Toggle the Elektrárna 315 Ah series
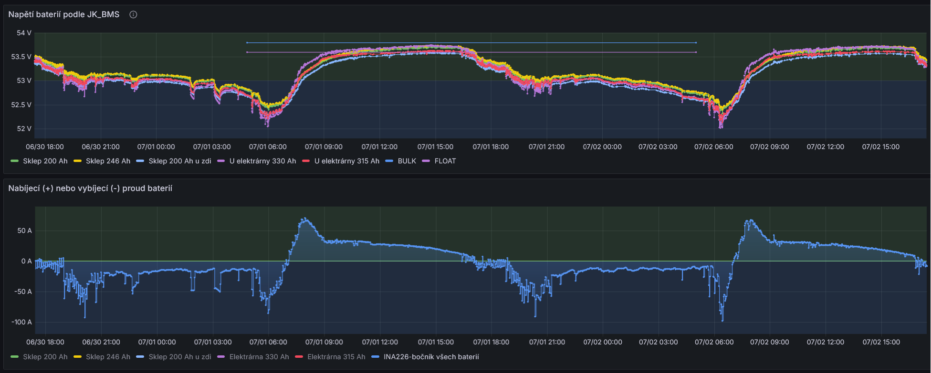 click(336, 357)
